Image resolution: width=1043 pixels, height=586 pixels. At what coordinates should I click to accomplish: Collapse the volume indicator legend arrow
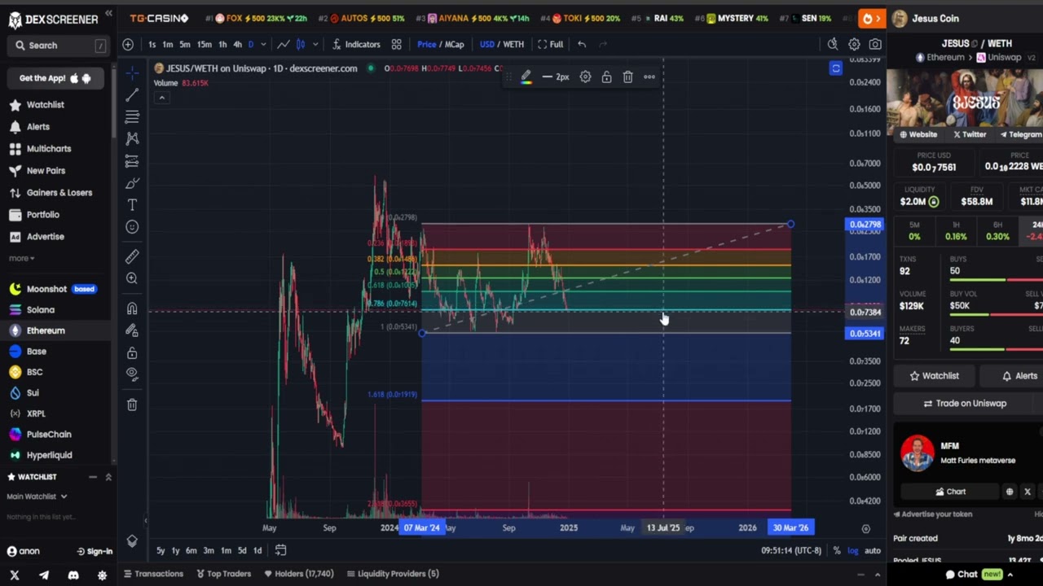tap(161, 98)
